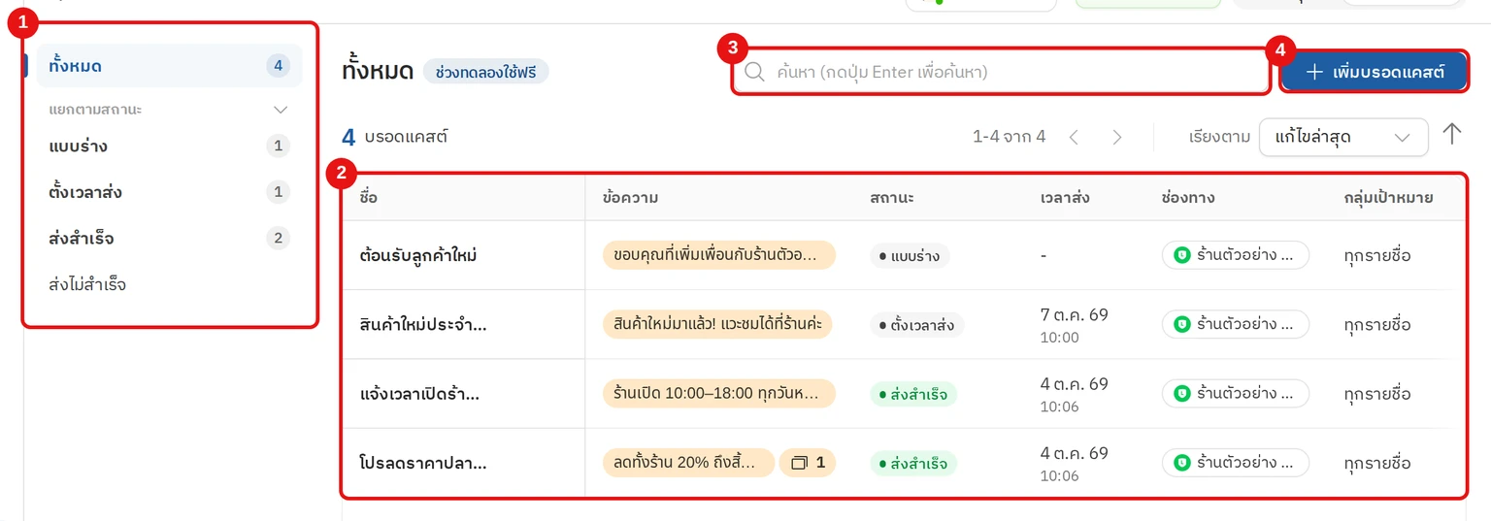Click the เวลาส่ง column header
1491x521 pixels.
click(x=1064, y=198)
